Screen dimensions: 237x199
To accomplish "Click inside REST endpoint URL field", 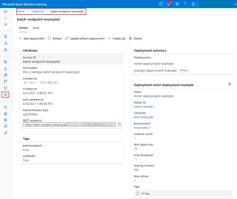I will (69, 124).
